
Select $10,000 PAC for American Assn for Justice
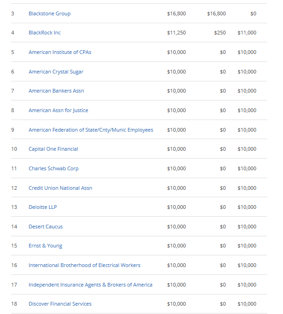[247, 110]
